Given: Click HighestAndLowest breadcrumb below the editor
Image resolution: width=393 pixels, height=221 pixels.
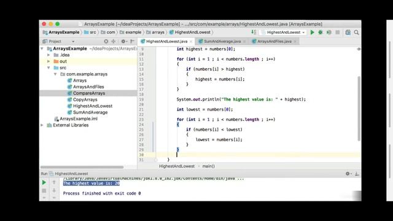Looking at the screenshot, I should click(177, 166).
